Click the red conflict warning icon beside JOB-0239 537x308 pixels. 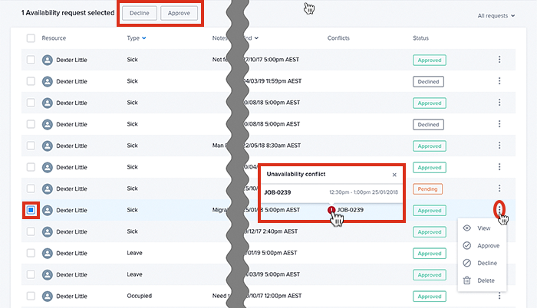click(x=331, y=209)
